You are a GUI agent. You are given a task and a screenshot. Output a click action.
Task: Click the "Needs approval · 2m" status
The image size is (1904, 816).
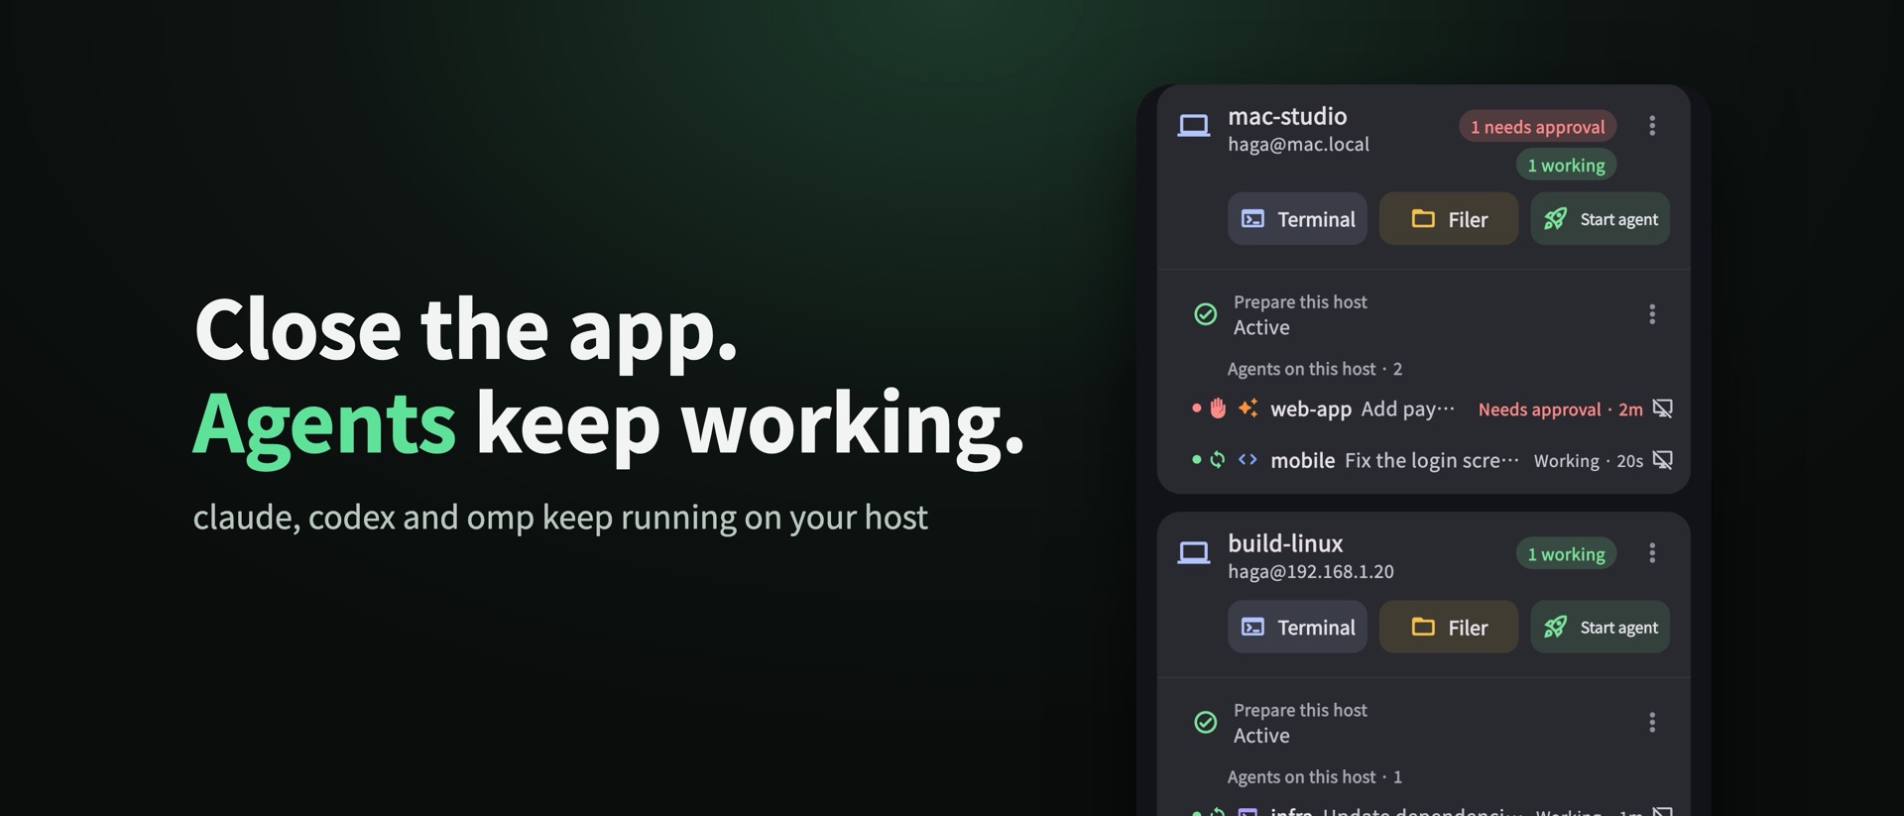pyautogui.click(x=1561, y=409)
